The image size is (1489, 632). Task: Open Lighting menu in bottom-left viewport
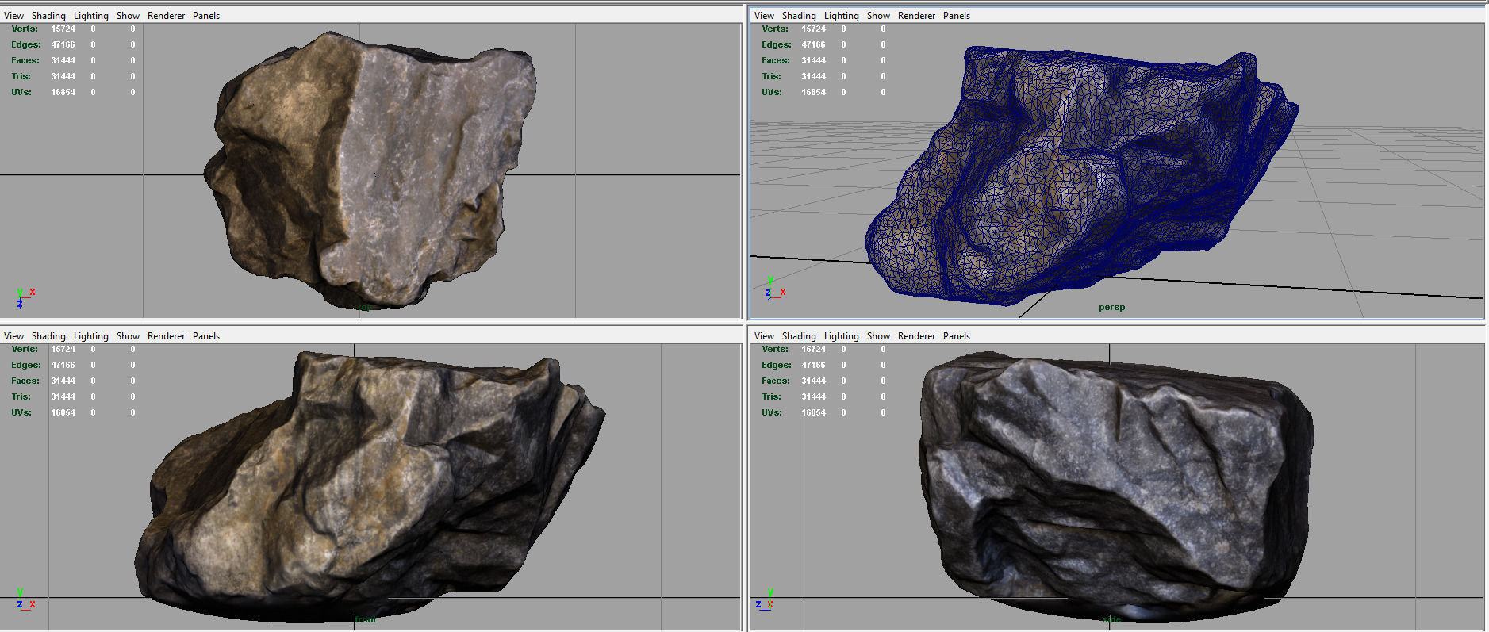tap(91, 336)
